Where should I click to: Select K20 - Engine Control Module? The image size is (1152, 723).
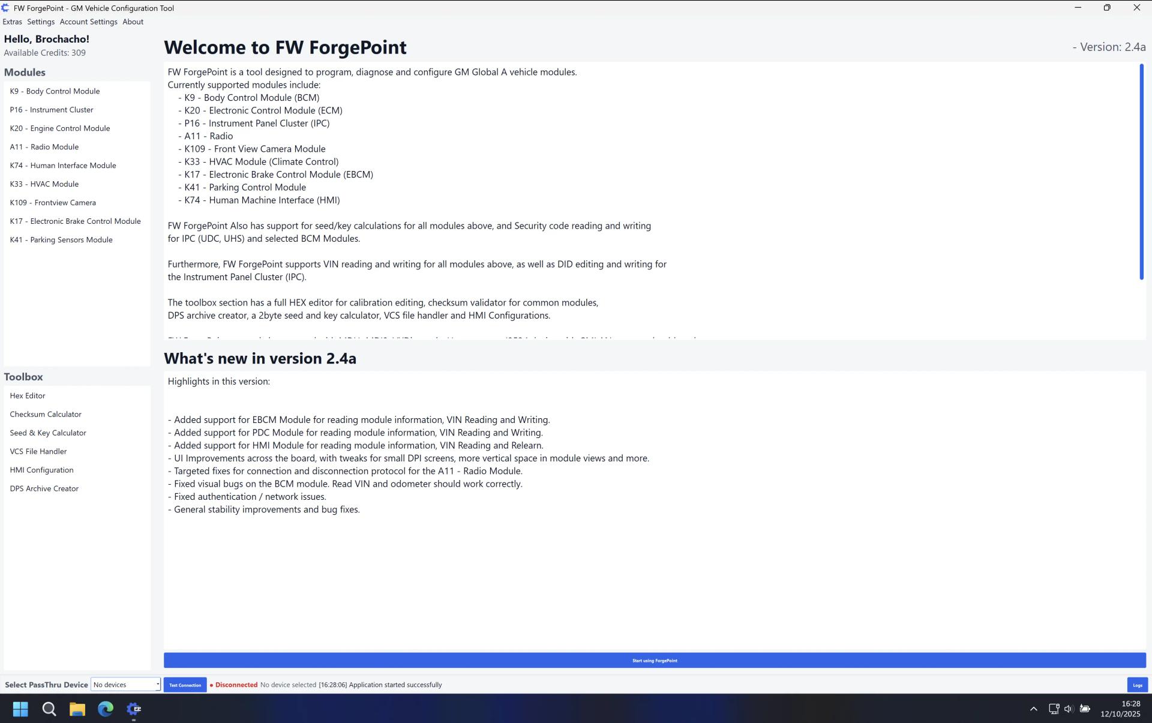coord(77,128)
